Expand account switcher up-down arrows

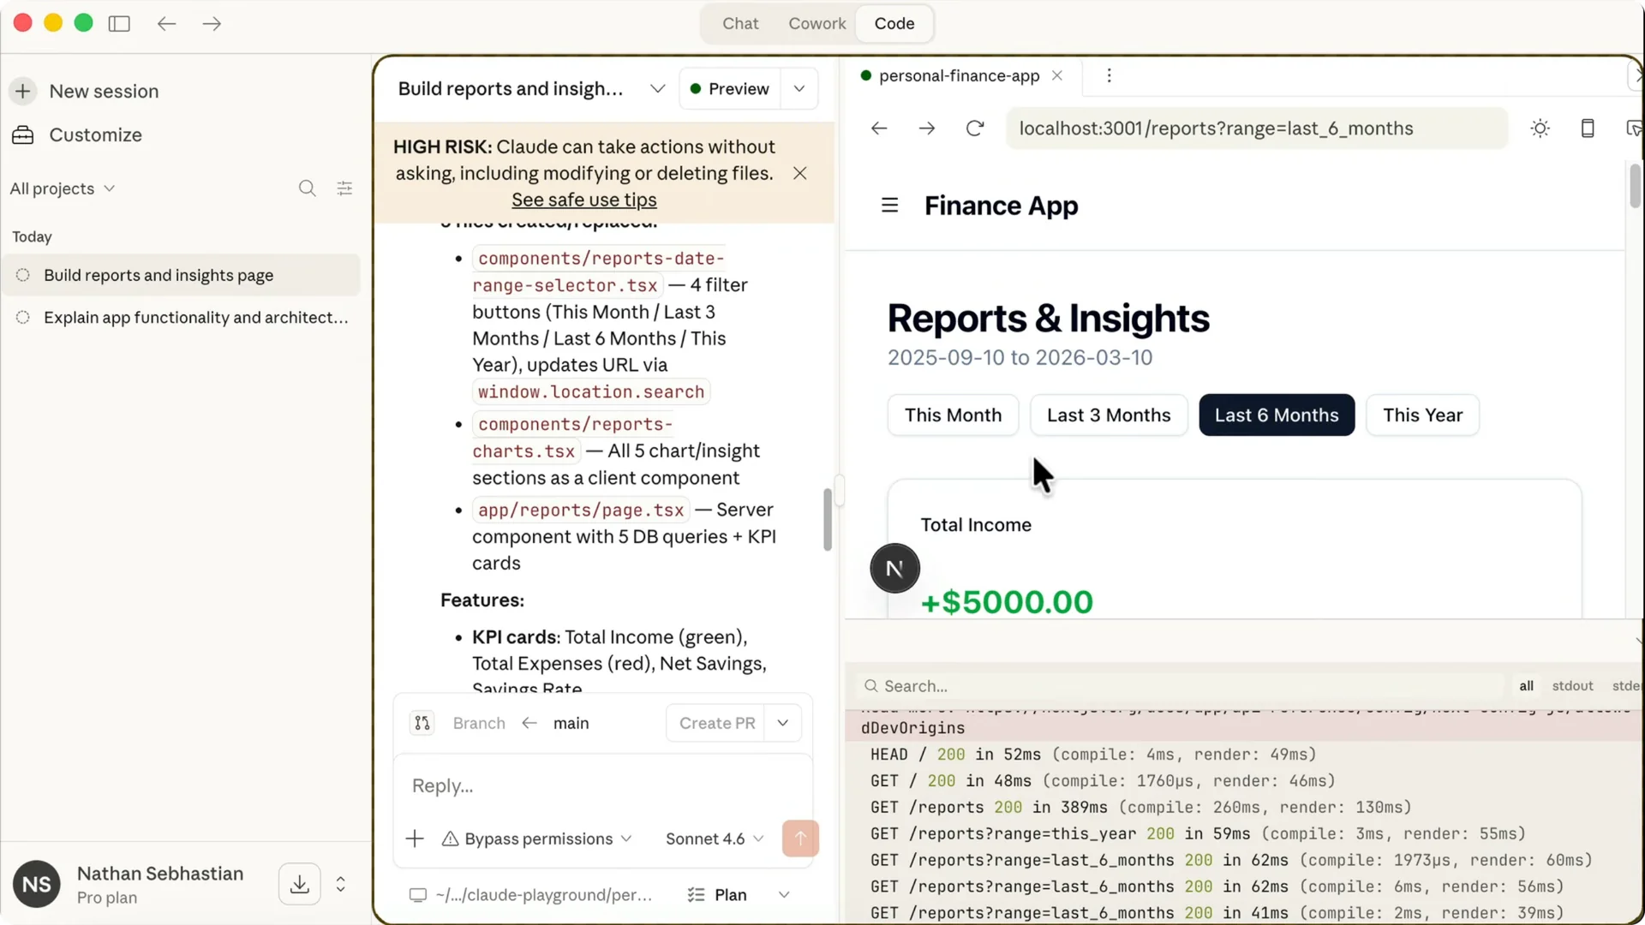click(x=340, y=884)
